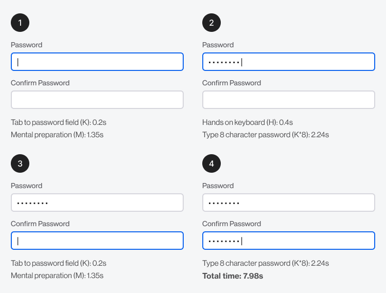This screenshot has height=293, width=386.
Task: Click the step 1 number badge
Action: tap(20, 23)
